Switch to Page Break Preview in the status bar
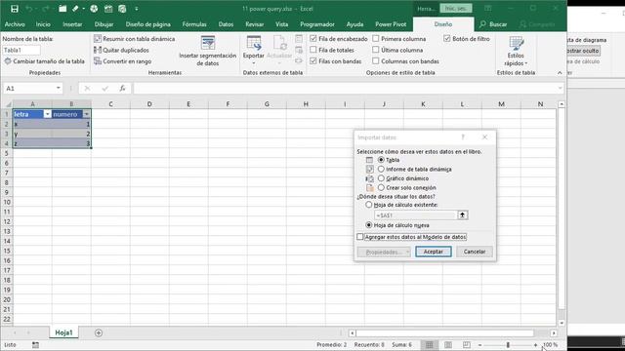Image resolution: width=625 pixels, height=351 pixels. coord(467,344)
